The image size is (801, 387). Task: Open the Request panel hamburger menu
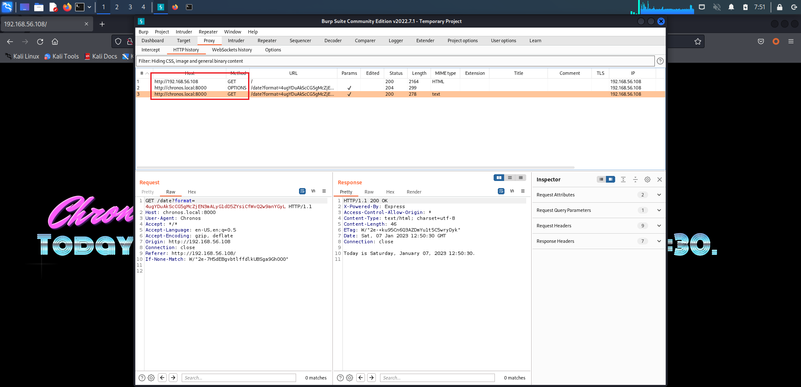pyautogui.click(x=324, y=191)
